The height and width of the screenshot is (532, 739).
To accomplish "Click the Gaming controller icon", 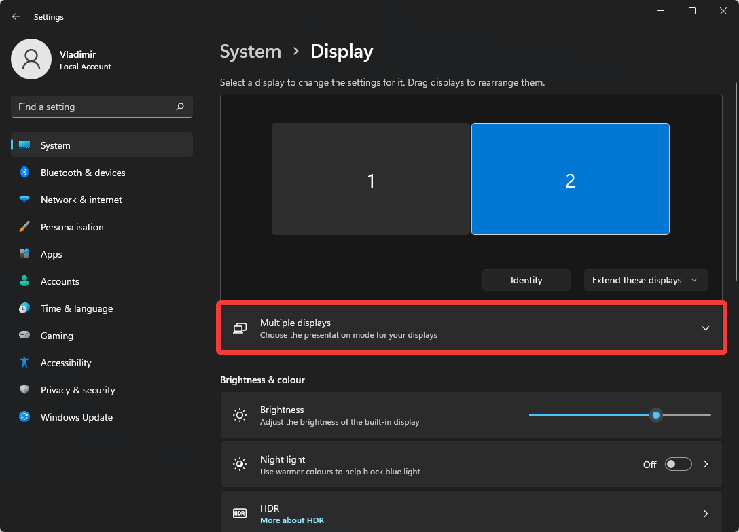I will (x=24, y=335).
